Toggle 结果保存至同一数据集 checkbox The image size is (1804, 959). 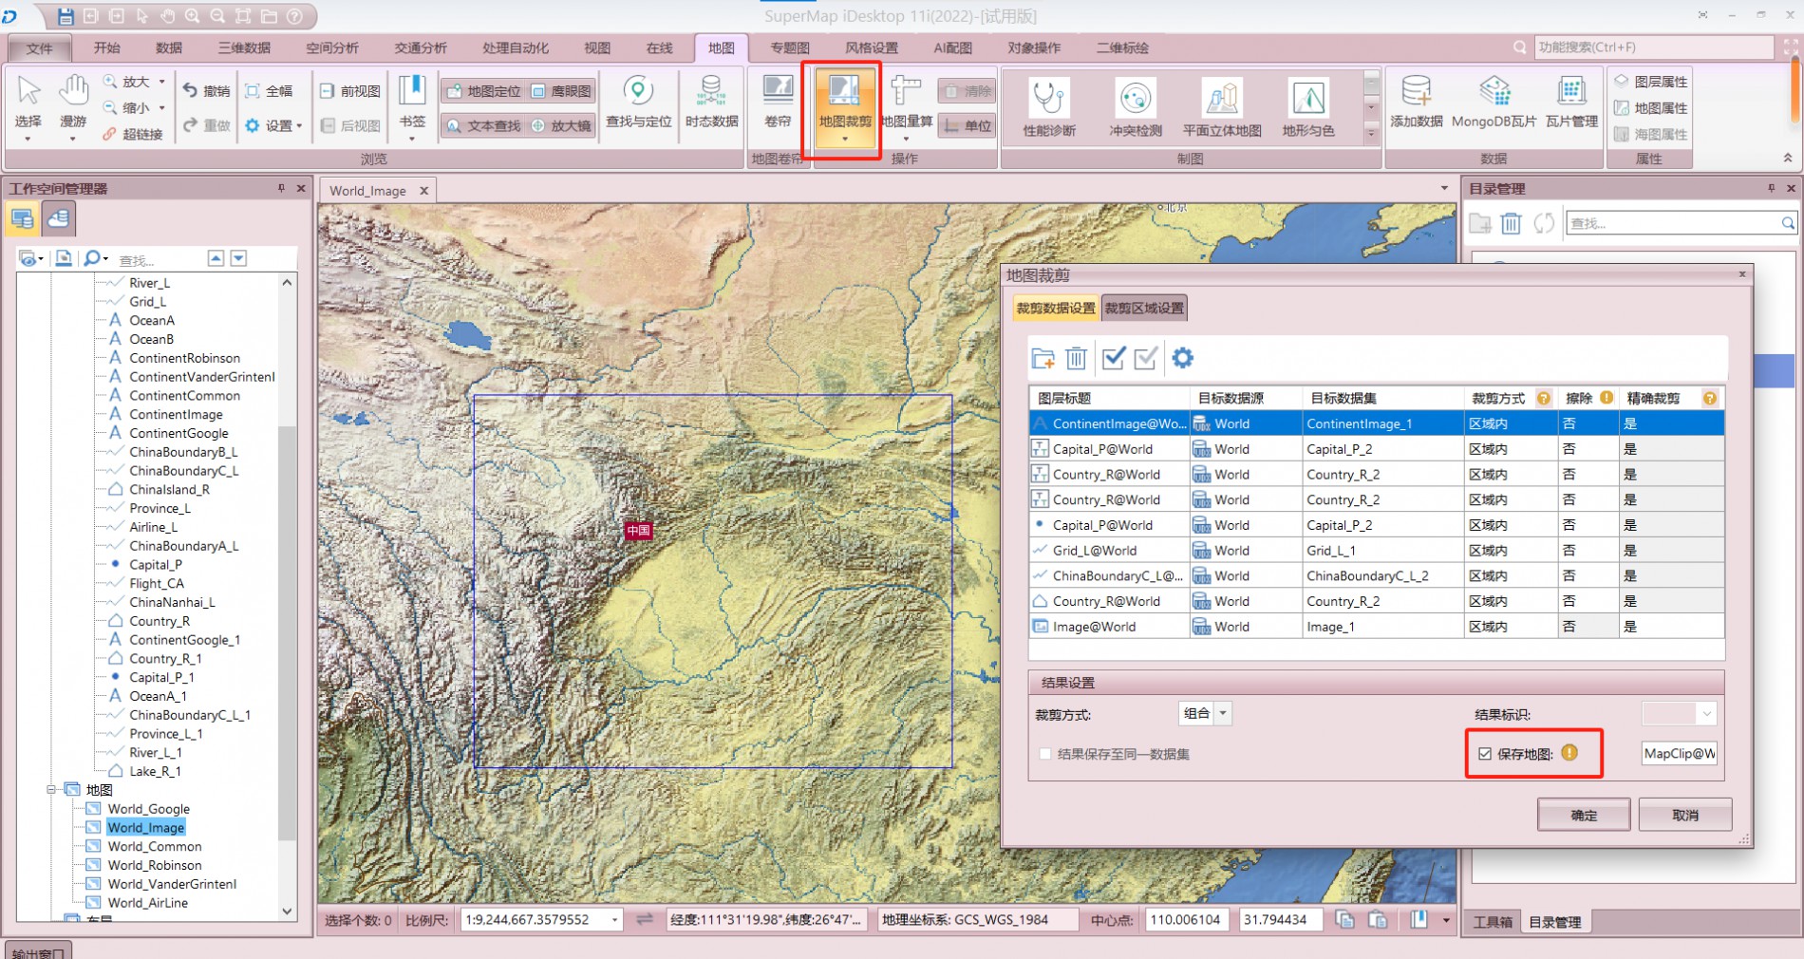pyautogui.click(x=1045, y=754)
